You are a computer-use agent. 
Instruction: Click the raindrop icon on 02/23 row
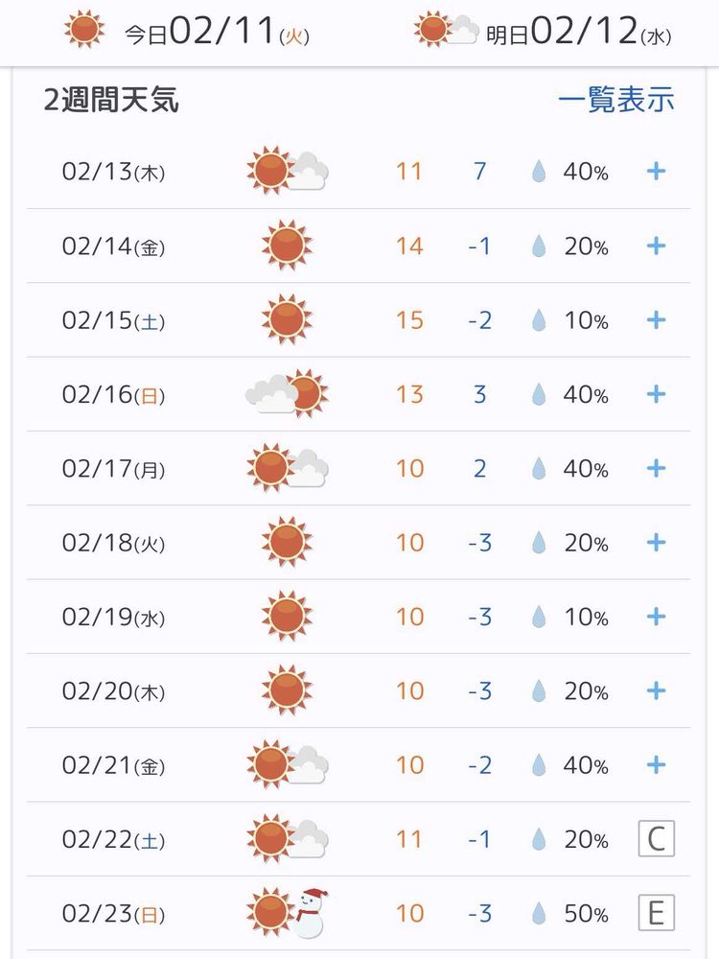[x=539, y=914]
